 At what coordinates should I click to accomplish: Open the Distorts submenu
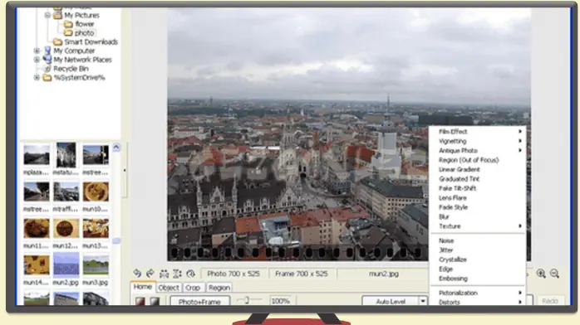[x=478, y=302]
